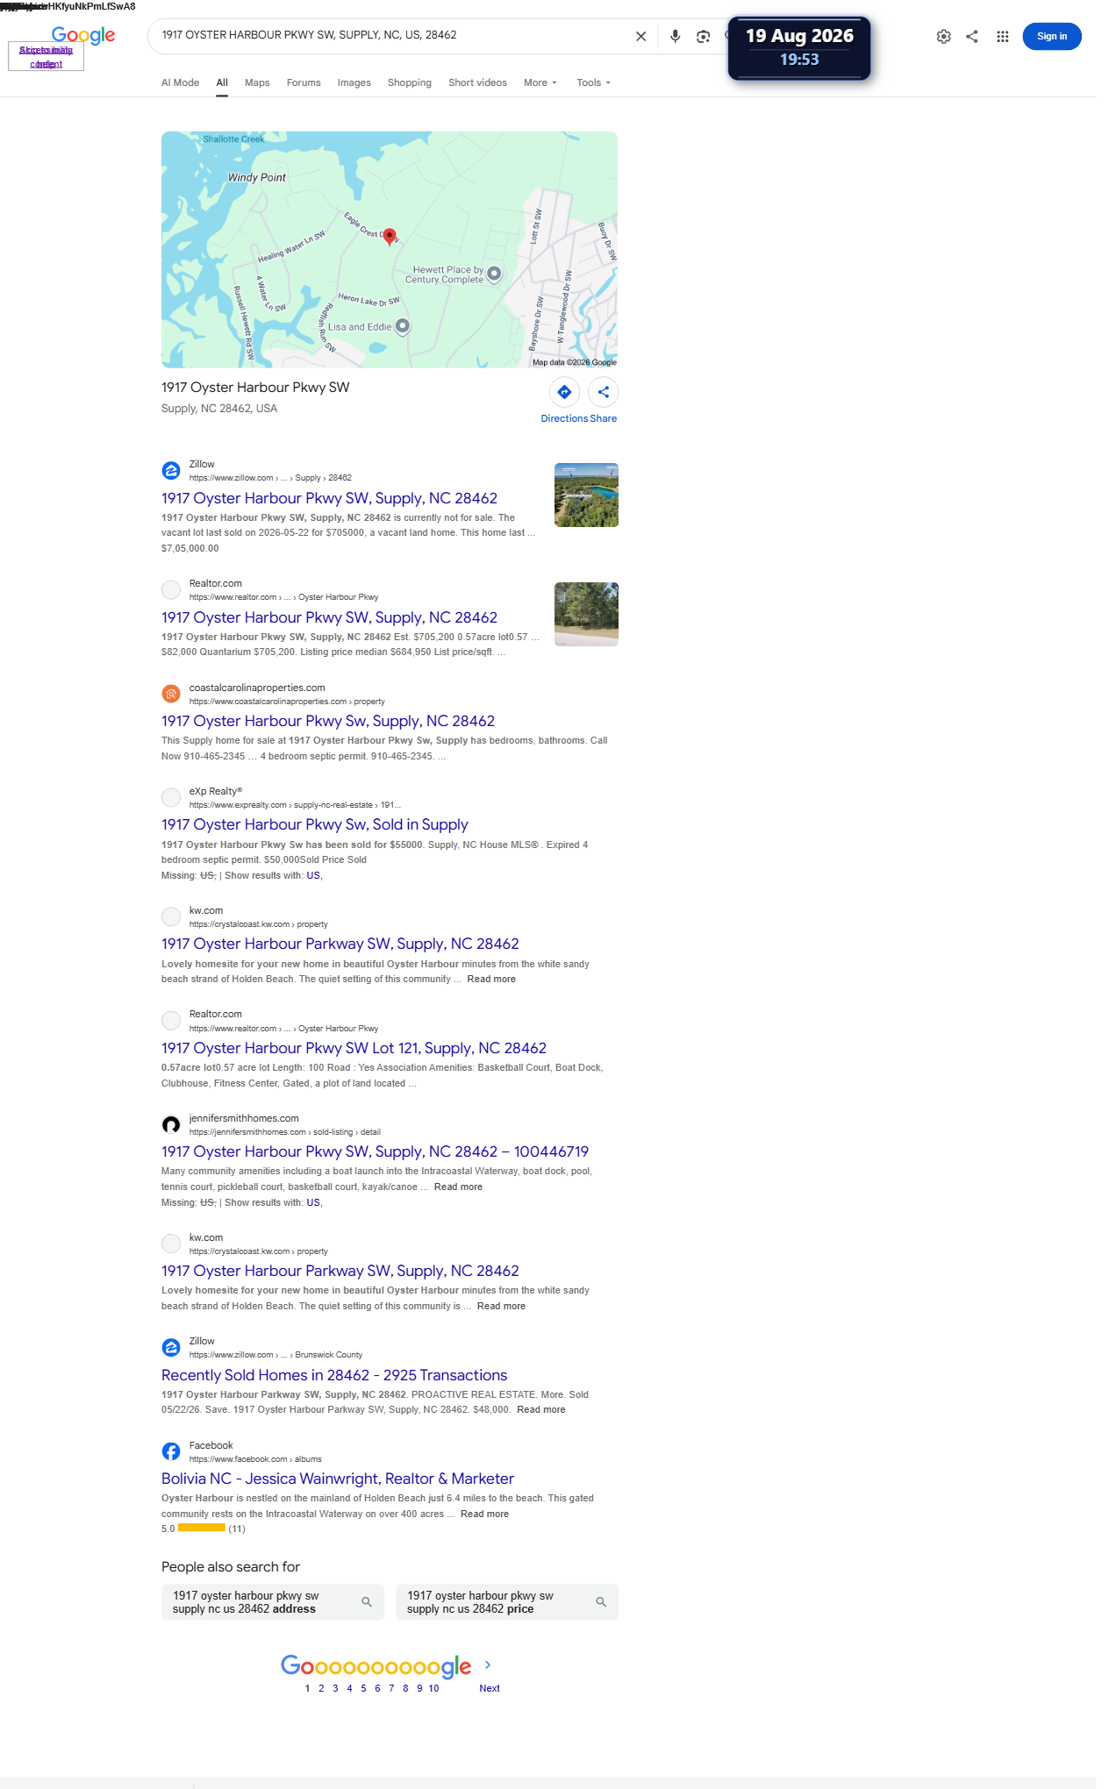Click the 'Supply, NC 28462, USA' text
Screen dimensions: 1109x1789
[219, 409]
